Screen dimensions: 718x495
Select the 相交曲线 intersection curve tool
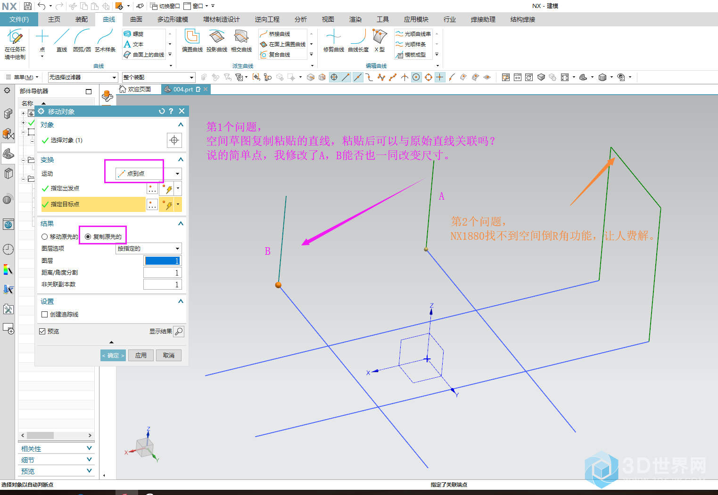pyautogui.click(x=241, y=41)
